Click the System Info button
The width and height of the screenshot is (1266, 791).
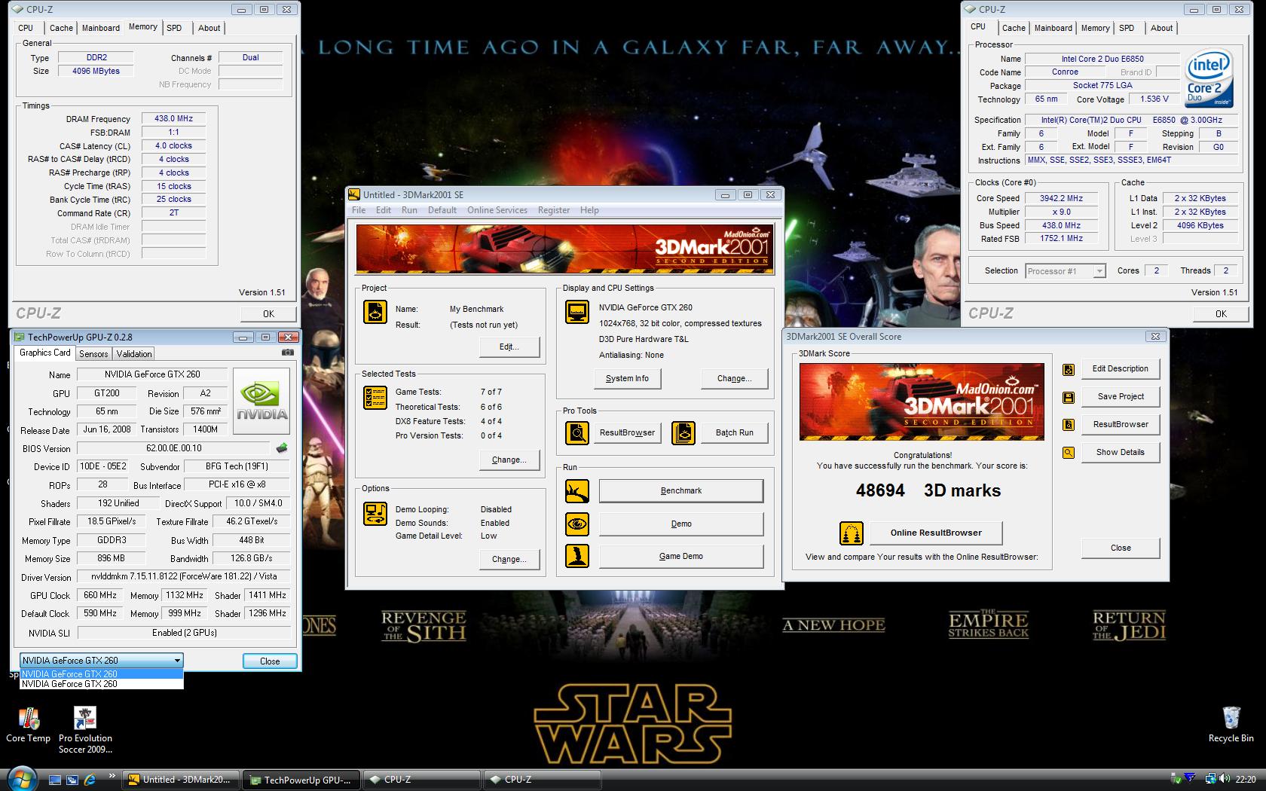627,378
